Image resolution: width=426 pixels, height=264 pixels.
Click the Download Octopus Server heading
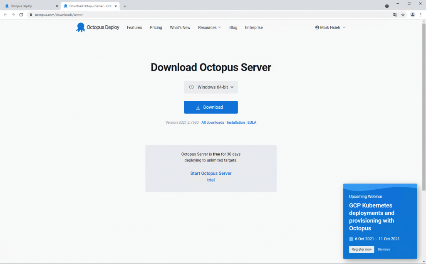pos(211,67)
